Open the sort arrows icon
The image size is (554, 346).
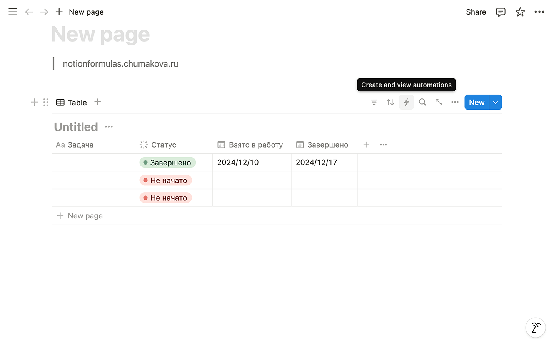pyautogui.click(x=390, y=102)
